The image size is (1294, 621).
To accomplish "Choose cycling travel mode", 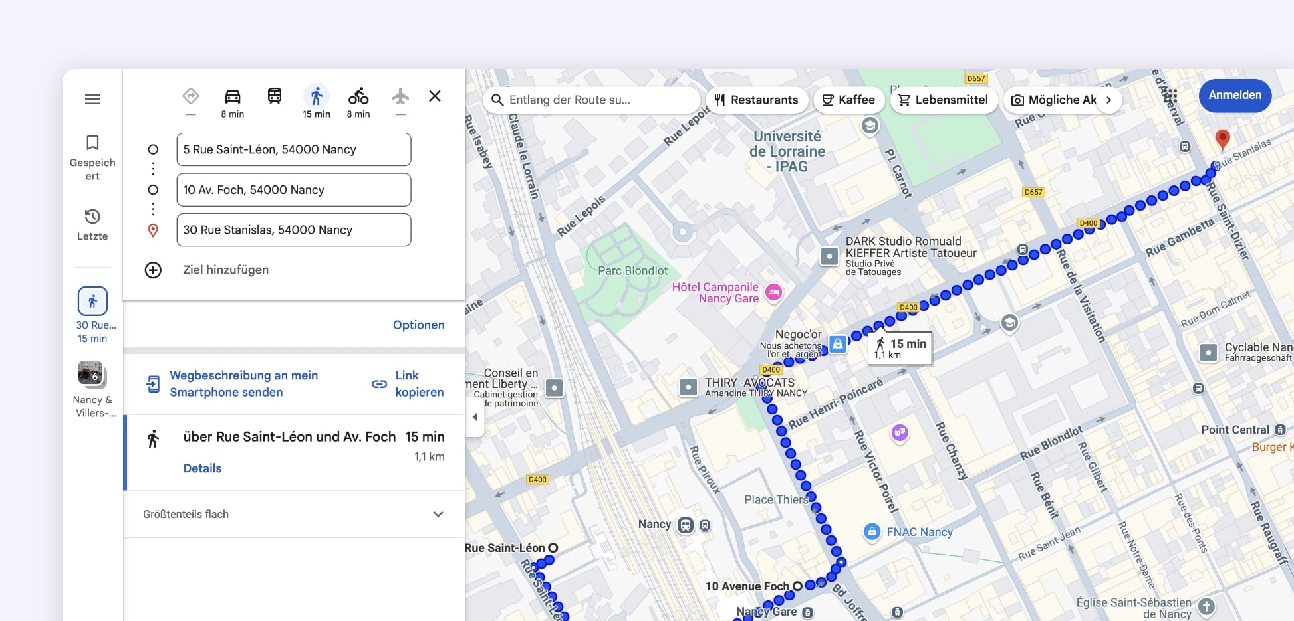I will (x=358, y=97).
